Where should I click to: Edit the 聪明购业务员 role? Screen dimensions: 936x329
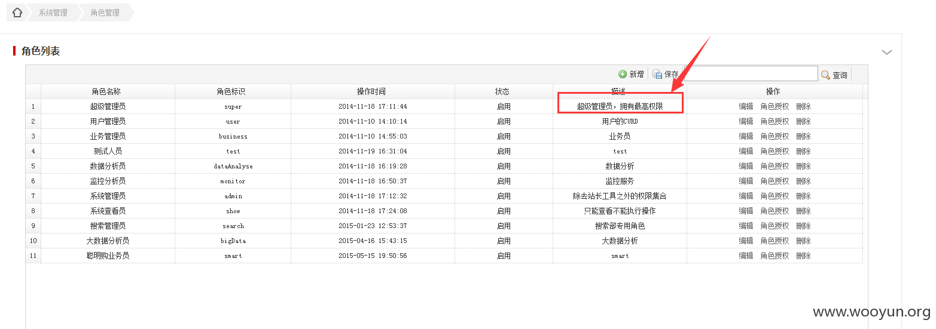click(746, 256)
